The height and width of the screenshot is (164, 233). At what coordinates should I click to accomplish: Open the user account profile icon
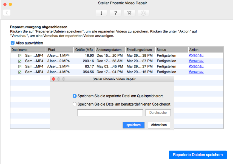143,13
